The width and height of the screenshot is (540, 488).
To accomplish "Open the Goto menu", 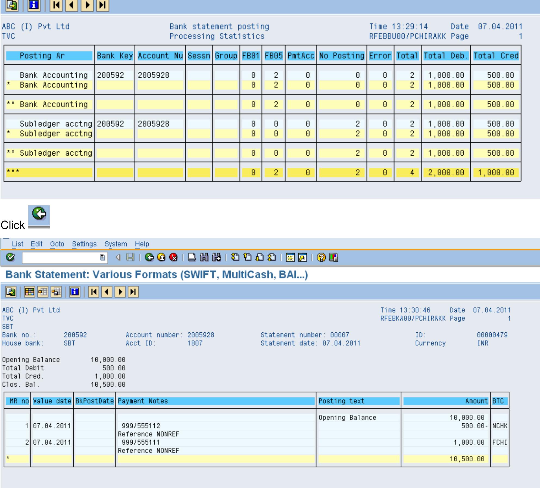I will (x=57, y=244).
